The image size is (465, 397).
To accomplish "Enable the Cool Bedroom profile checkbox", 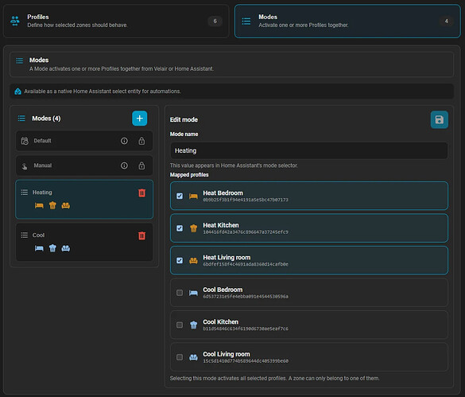I will pos(180,293).
